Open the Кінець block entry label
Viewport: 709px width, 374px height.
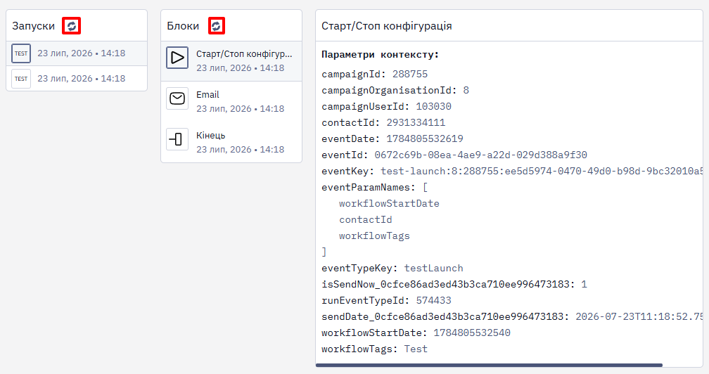(211, 136)
